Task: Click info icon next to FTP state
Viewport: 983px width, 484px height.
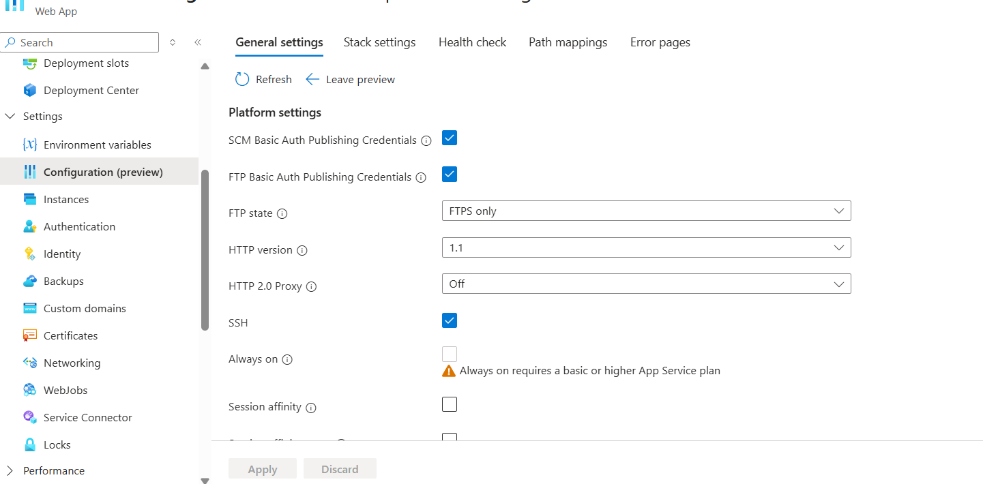Action: (282, 213)
